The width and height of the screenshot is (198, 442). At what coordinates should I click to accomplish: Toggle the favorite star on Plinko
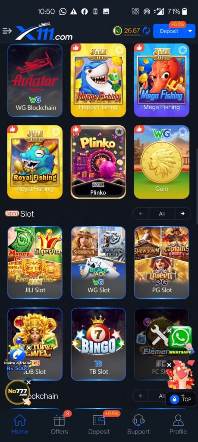coord(119,131)
